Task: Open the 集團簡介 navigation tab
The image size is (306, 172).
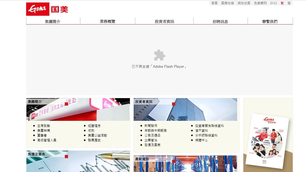Action: point(53,21)
